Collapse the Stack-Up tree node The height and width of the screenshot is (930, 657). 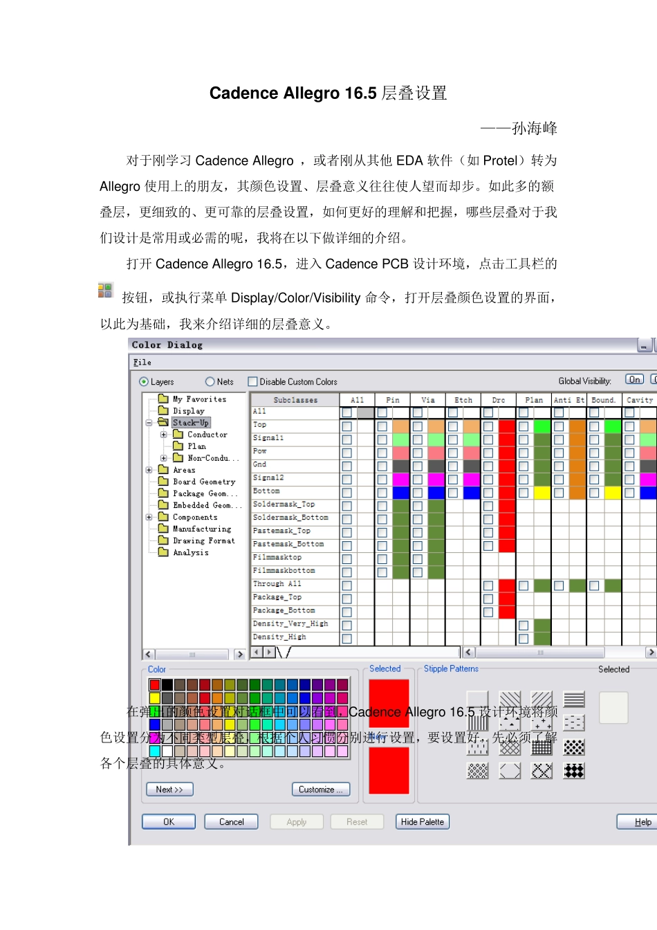coord(149,422)
